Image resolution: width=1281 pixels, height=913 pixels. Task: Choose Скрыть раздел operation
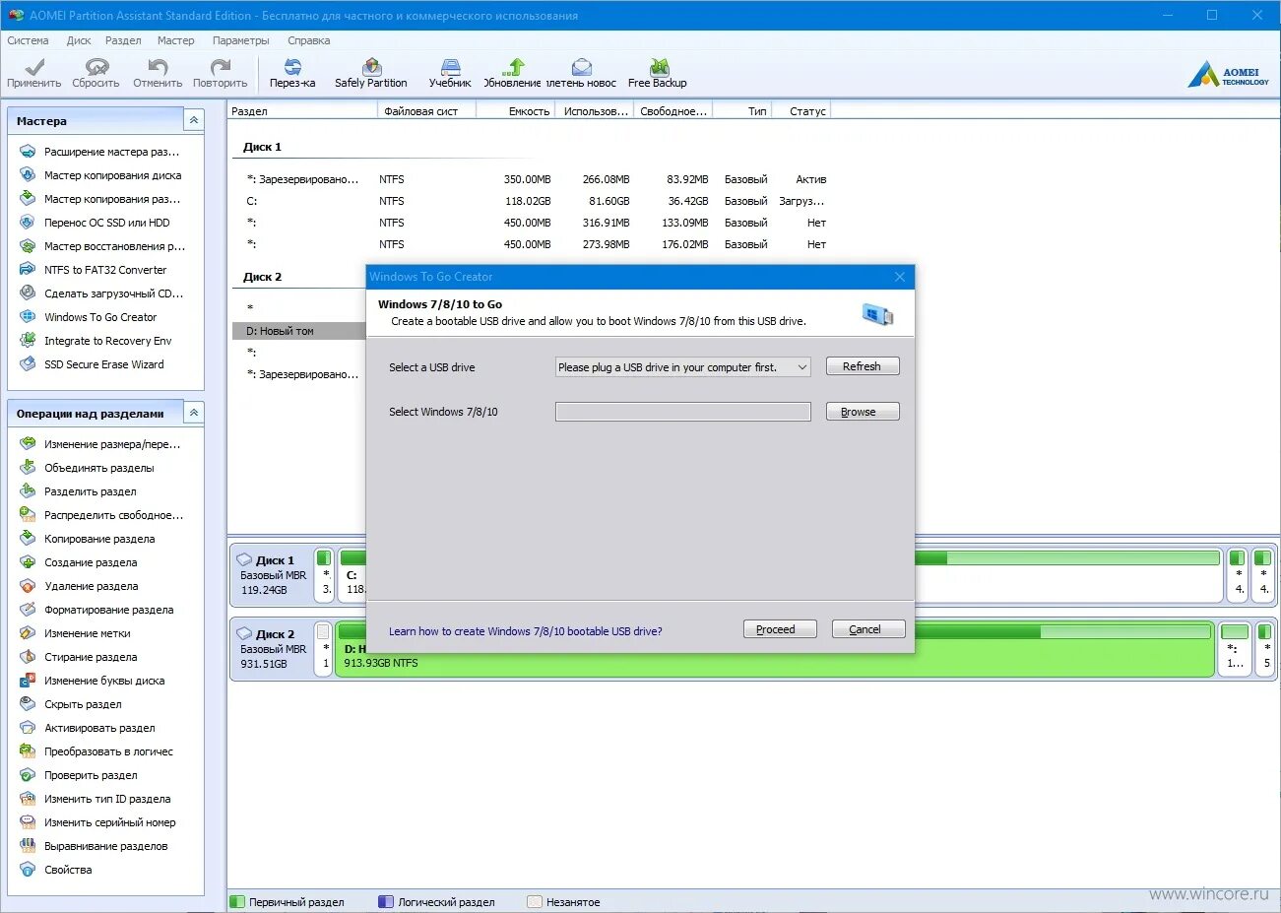click(83, 704)
